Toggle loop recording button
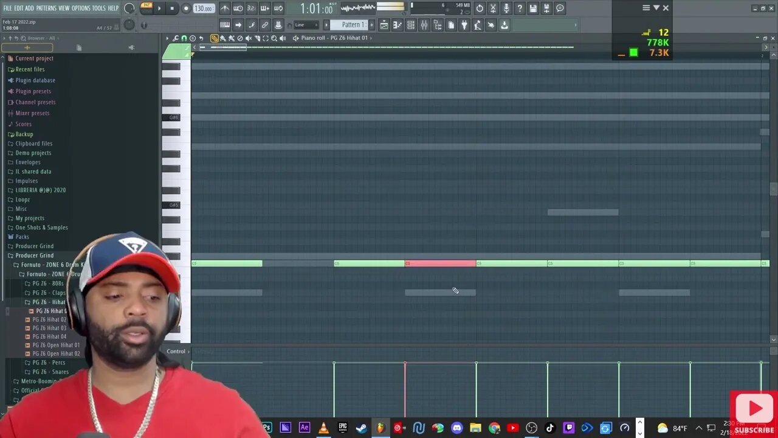Screen dimensions: 778x438 278,9
